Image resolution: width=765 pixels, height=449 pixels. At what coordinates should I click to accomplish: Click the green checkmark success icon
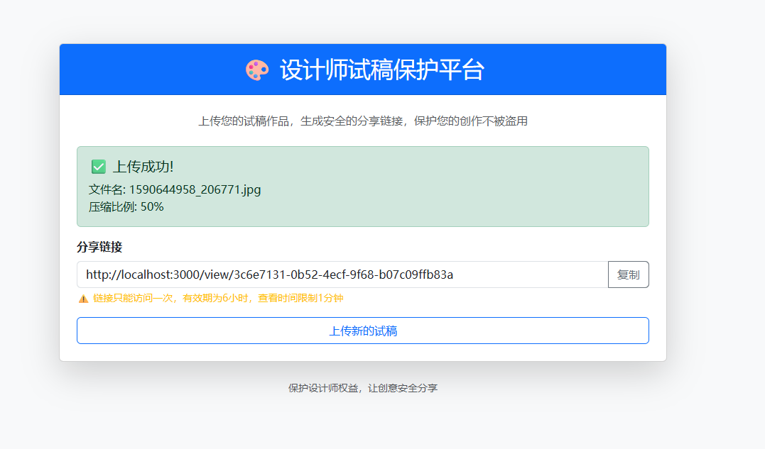coord(99,167)
